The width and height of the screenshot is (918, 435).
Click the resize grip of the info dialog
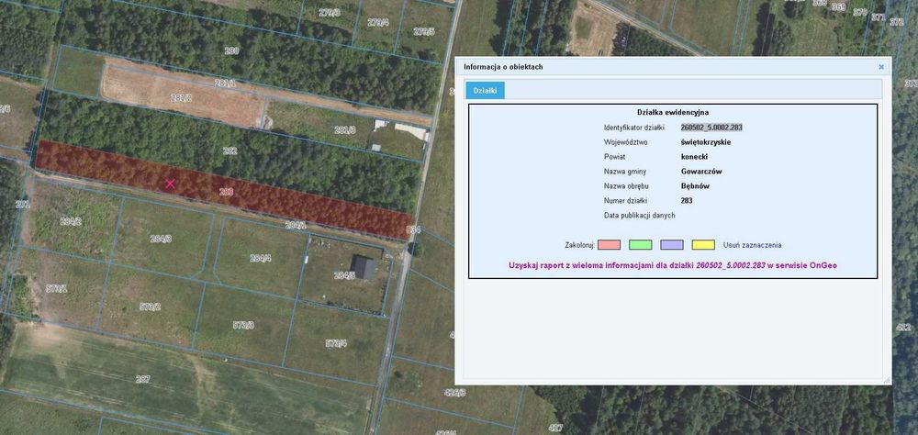(x=887, y=380)
